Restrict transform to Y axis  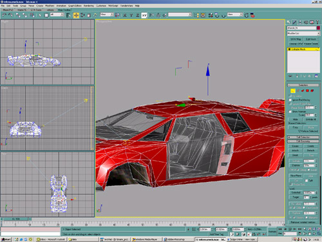pyautogui.click(x=131, y=15)
